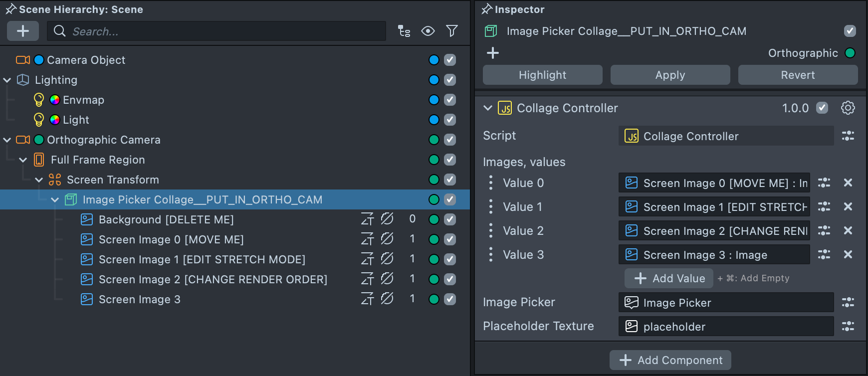The width and height of the screenshot is (868, 376).
Task: Collapse the Screen Transform node
Action: click(39, 180)
